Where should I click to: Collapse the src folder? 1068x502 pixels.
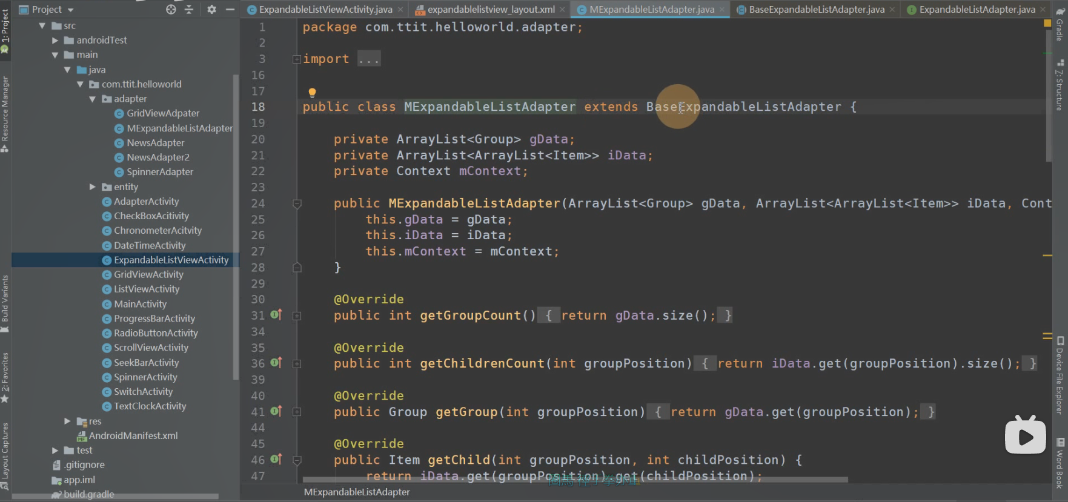[42, 25]
